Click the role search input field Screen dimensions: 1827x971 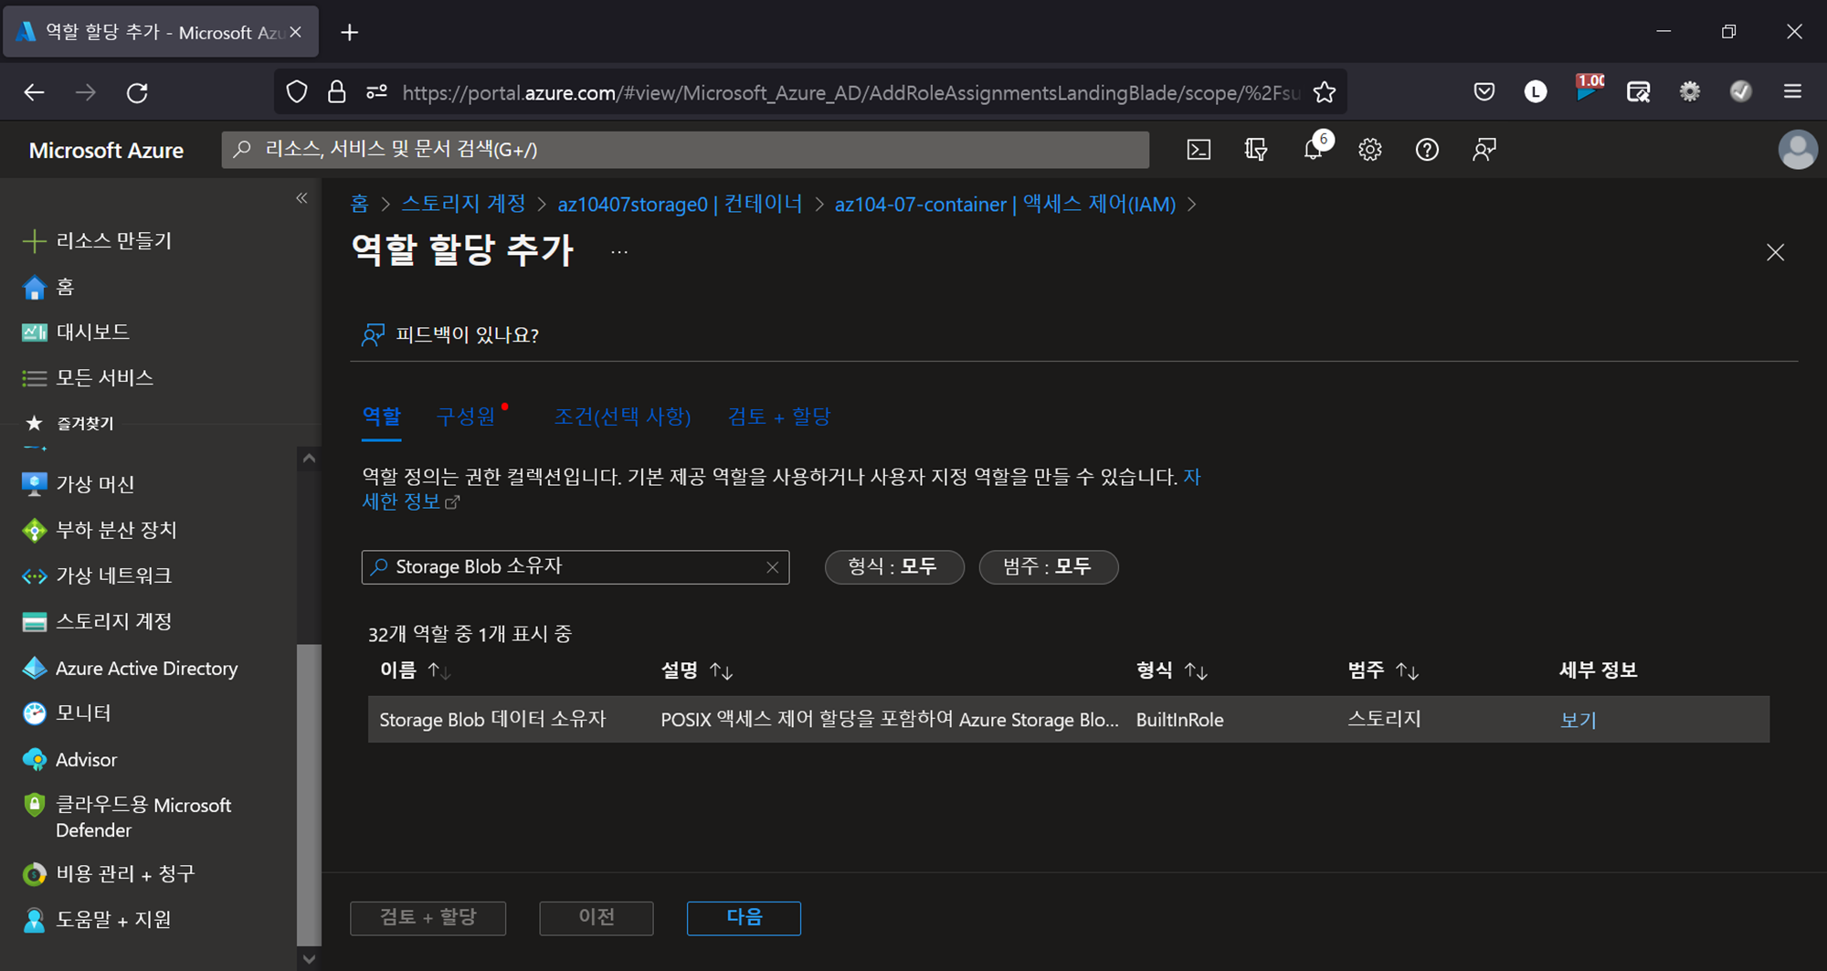click(x=576, y=566)
